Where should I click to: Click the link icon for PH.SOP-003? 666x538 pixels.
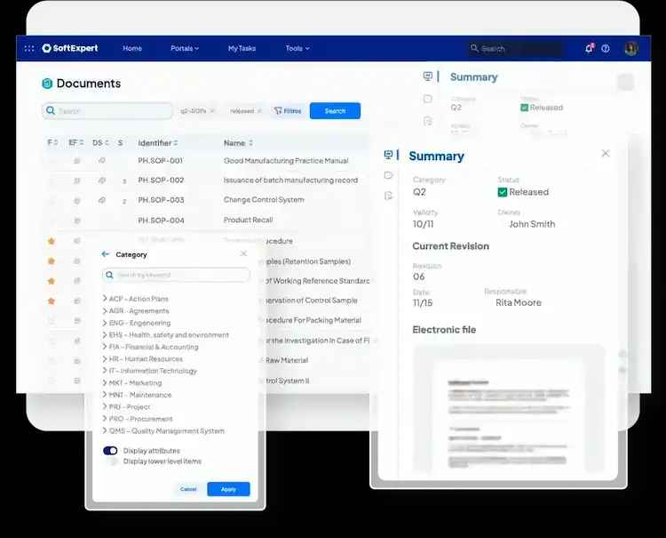coord(102,200)
